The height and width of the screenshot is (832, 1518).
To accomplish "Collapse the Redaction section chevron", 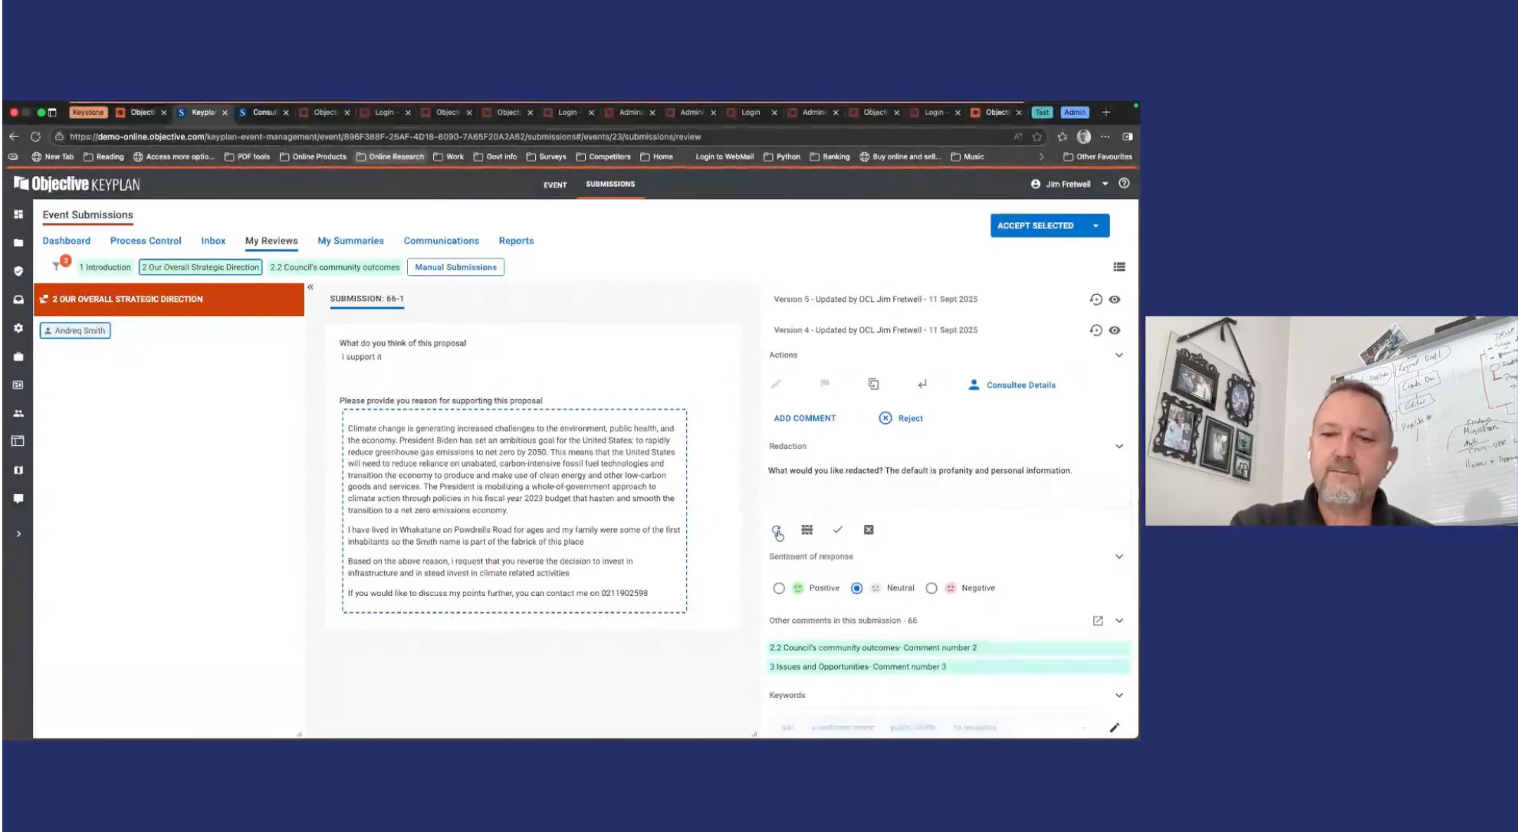I will click(1119, 446).
